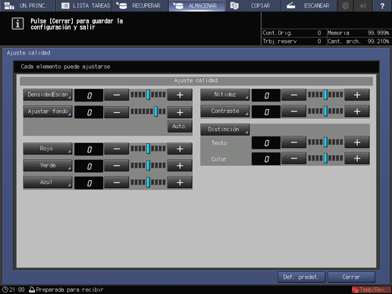Click the 'Cant. arch.' 99.210% readout
The image size is (392, 294).
click(x=359, y=42)
